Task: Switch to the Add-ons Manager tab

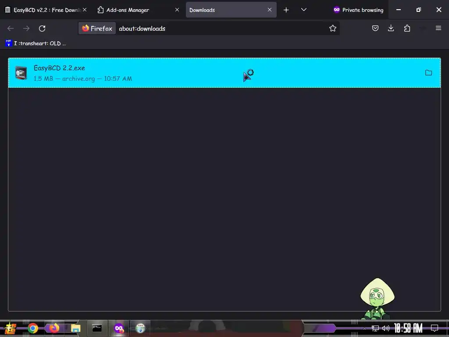Action: 138,10
